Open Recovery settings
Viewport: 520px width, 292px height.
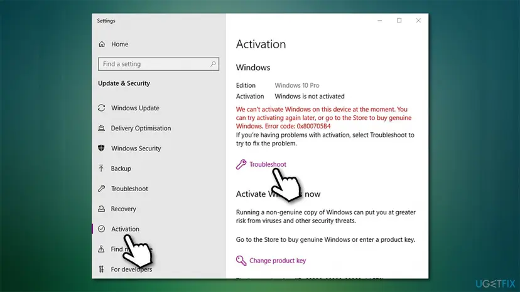point(123,209)
